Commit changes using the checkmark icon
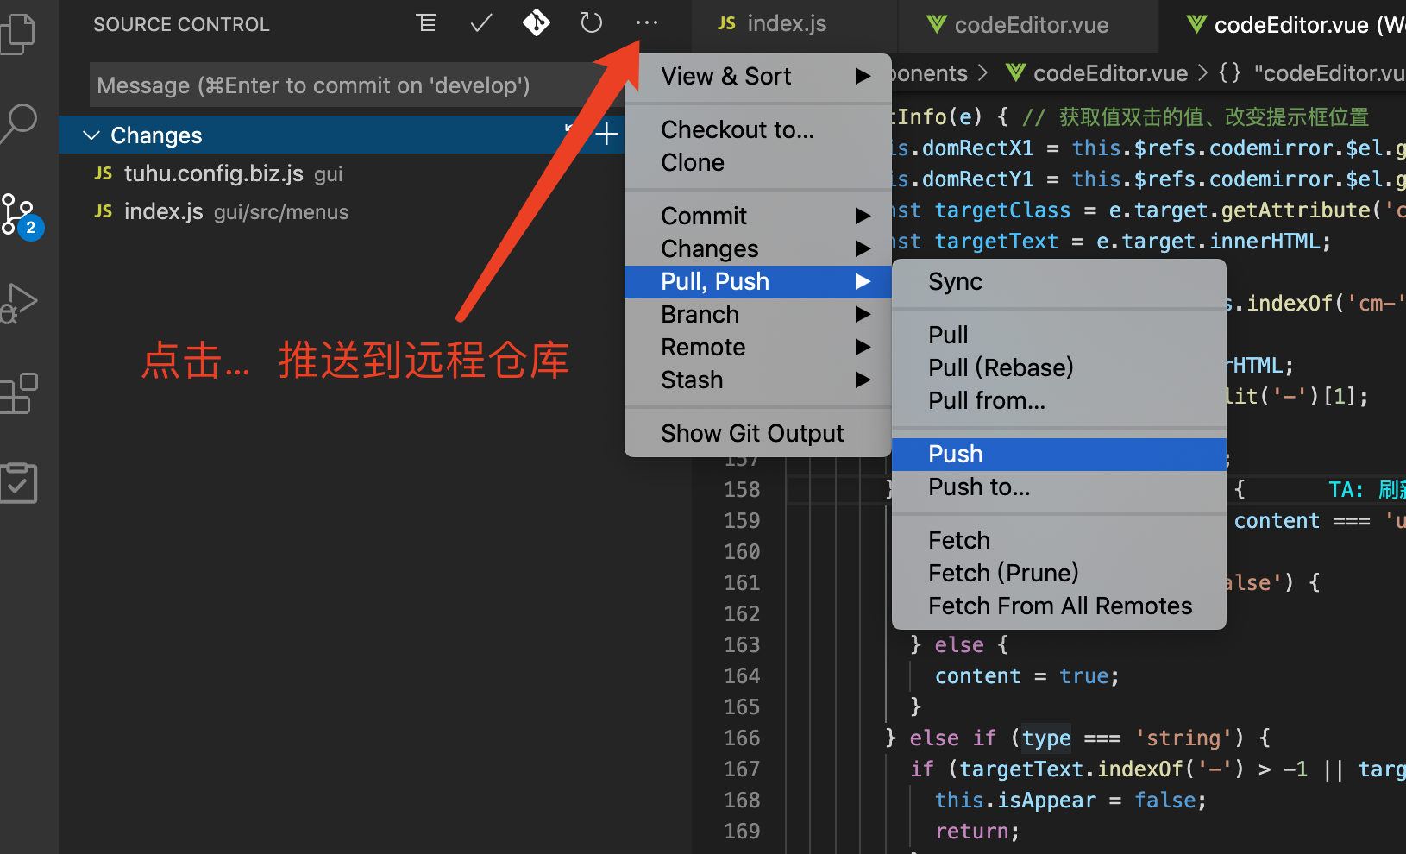 [480, 23]
